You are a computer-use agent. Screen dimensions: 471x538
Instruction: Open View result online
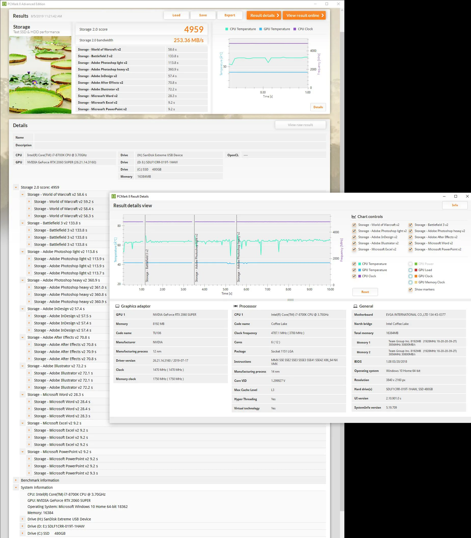click(x=304, y=15)
